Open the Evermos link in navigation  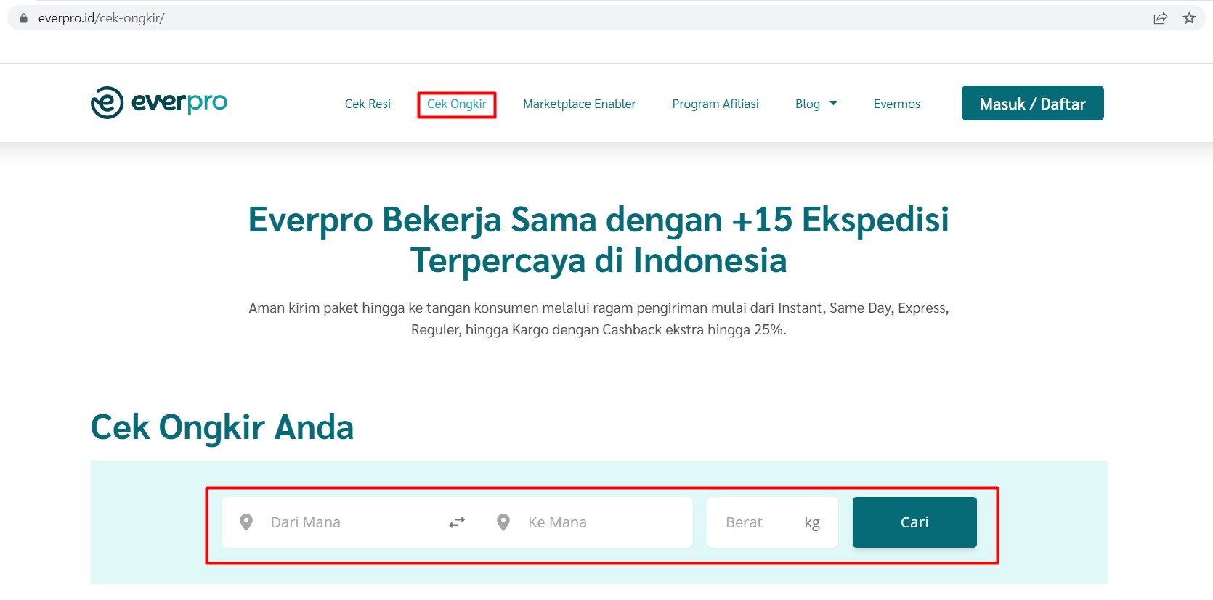(897, 104)
